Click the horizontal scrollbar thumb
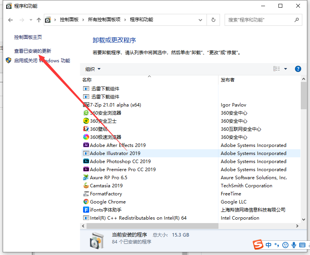Screen dimensions: 310x255 152,226
